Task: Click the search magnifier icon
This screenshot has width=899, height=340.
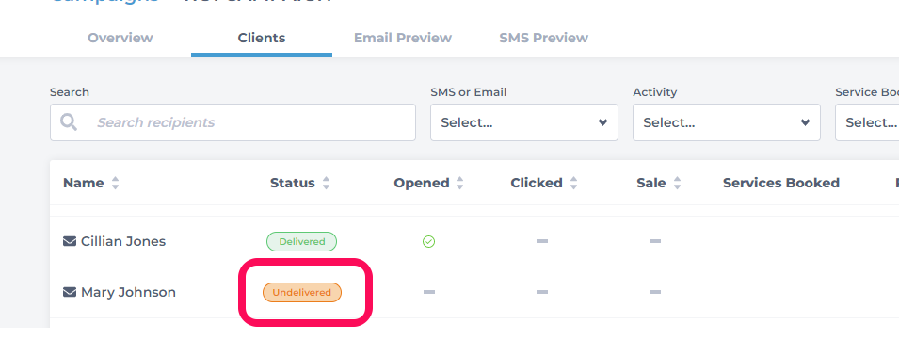Action: [x=69, y=122]
